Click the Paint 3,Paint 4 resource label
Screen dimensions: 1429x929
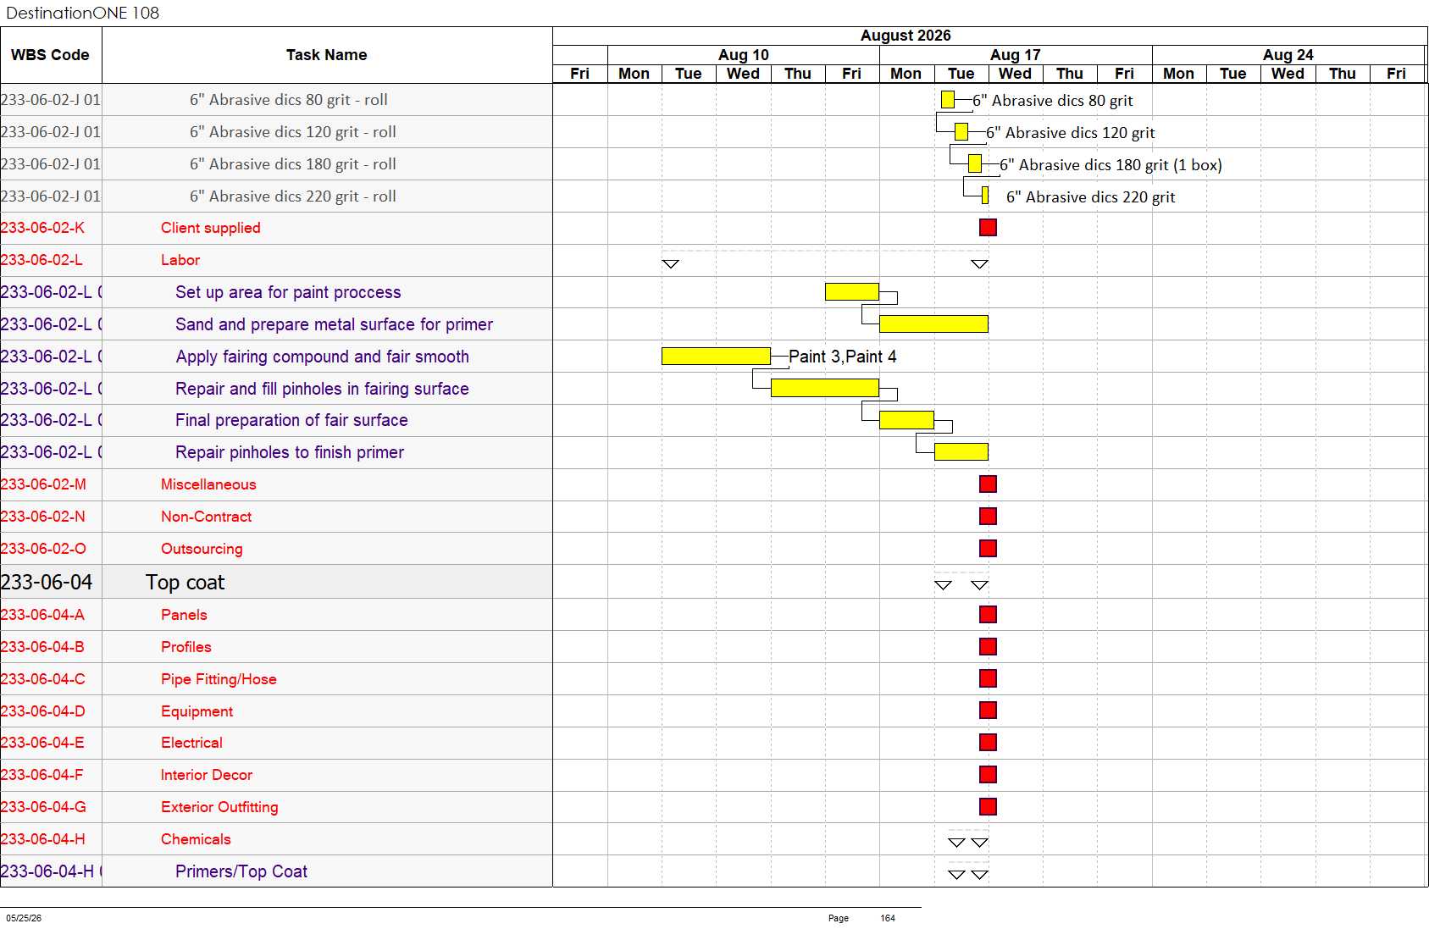tap(843, 357)
